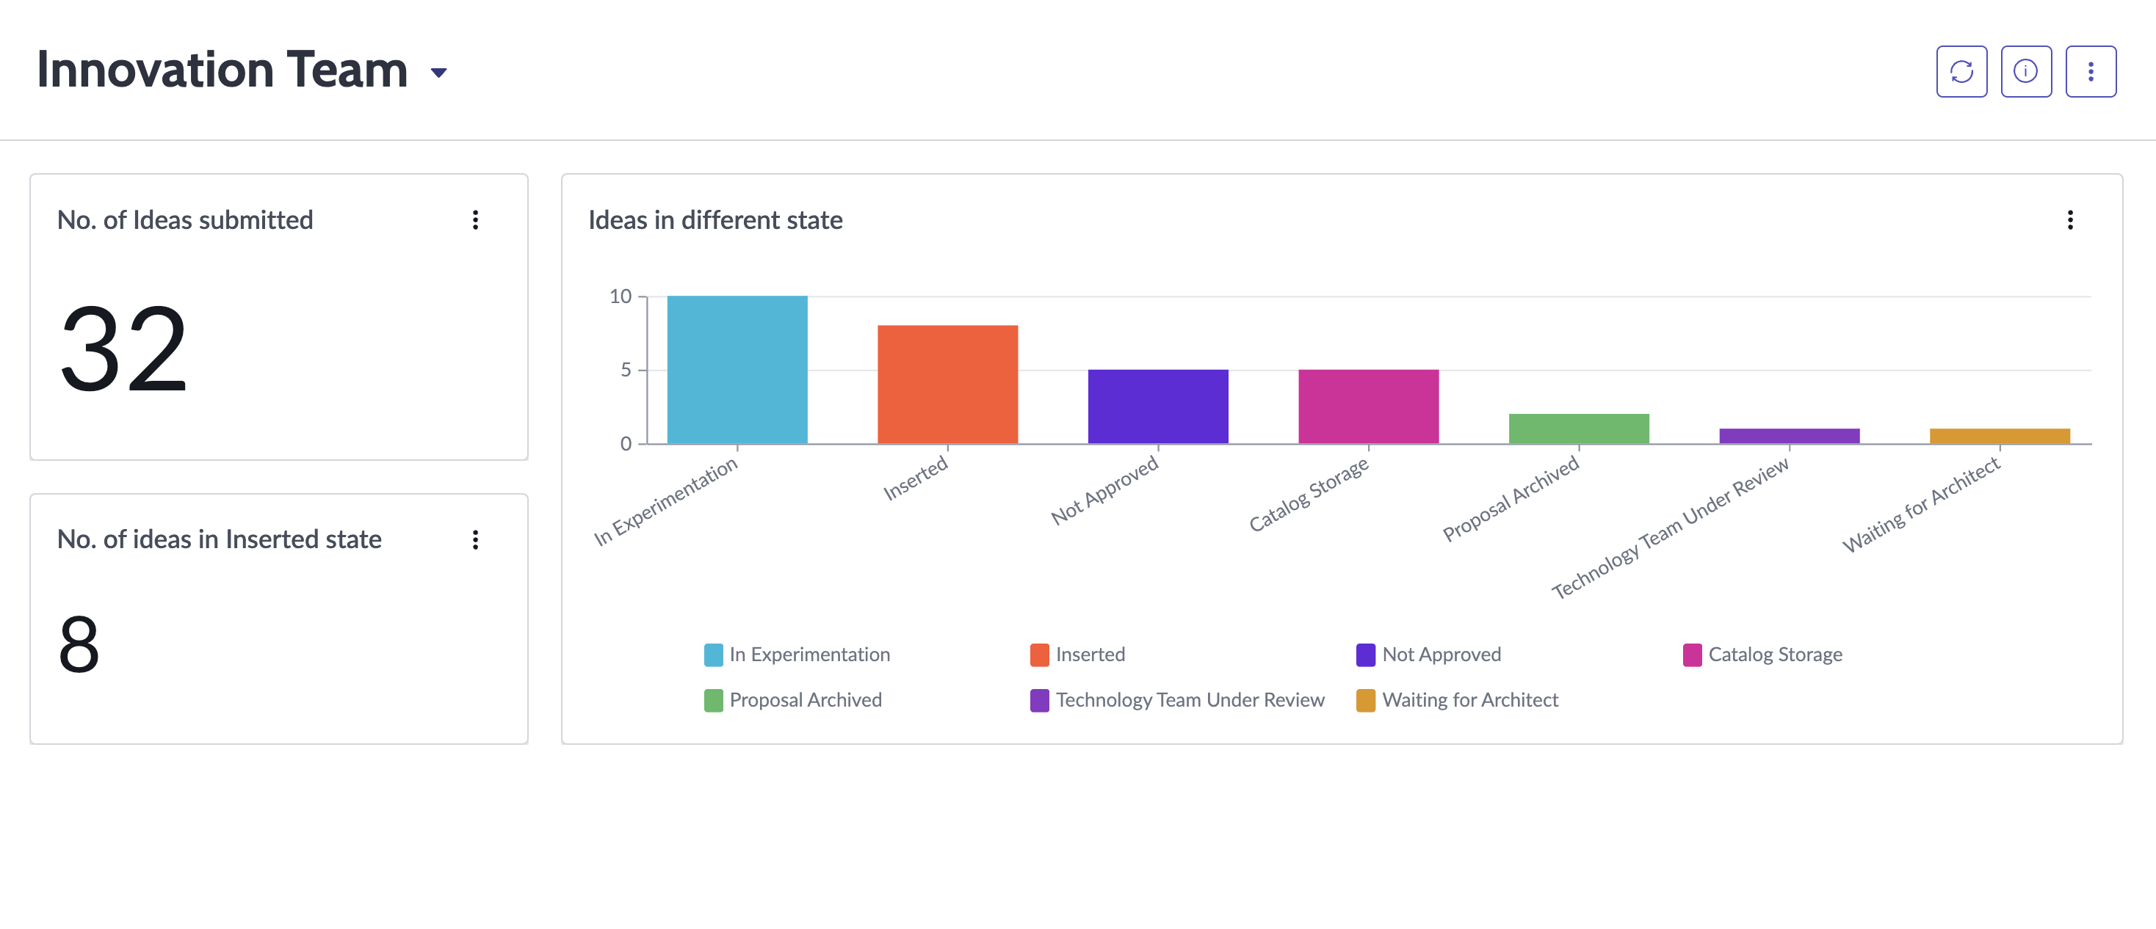Click the In Experimentation blue bar
Viewport: 2156px width, 929px height.
(737, 370)
